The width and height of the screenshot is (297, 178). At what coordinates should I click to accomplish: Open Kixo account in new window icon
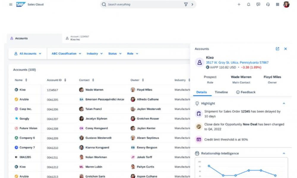[x=277, y=49]
